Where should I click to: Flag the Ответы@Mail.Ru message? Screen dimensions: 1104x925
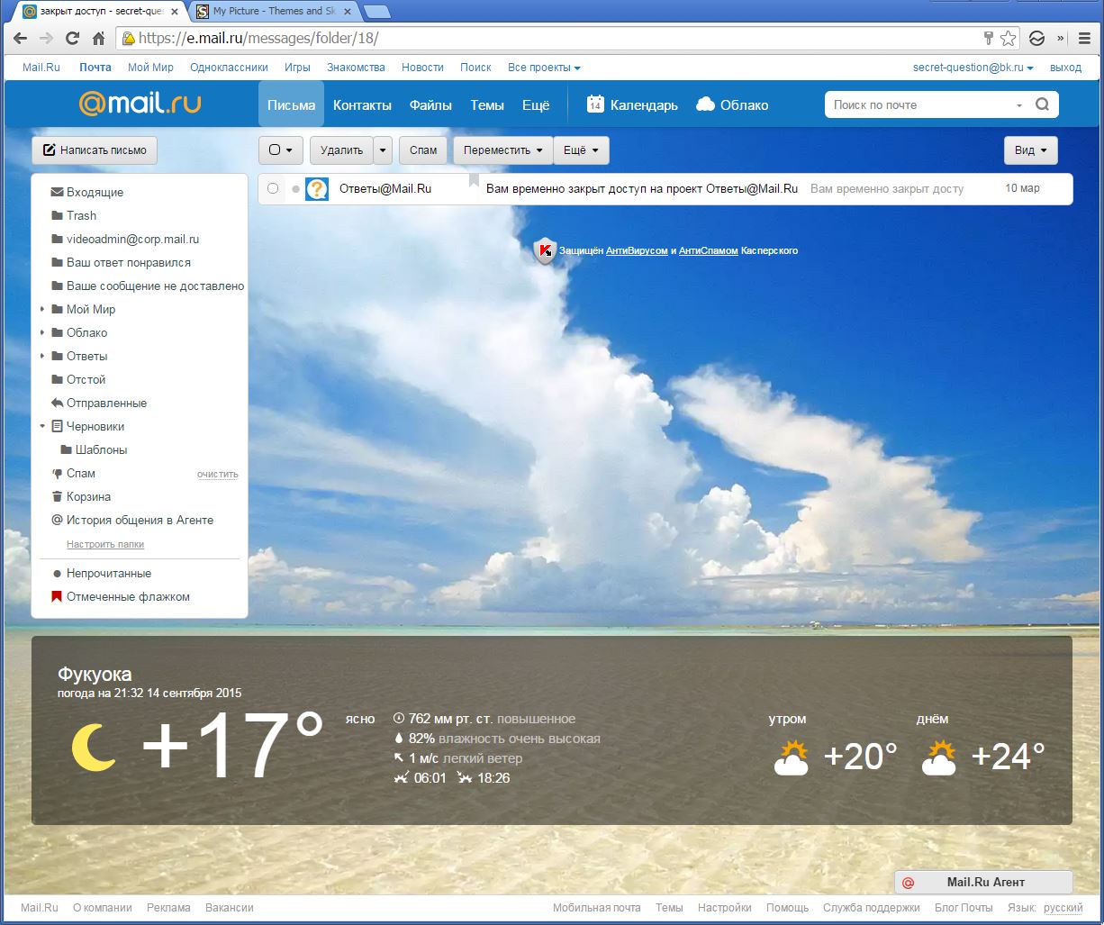tap(474, 181)
